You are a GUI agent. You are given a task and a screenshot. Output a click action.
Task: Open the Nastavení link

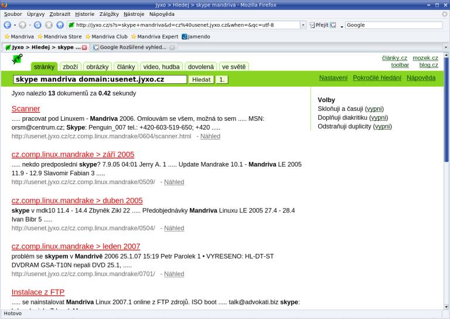(333, 78)
